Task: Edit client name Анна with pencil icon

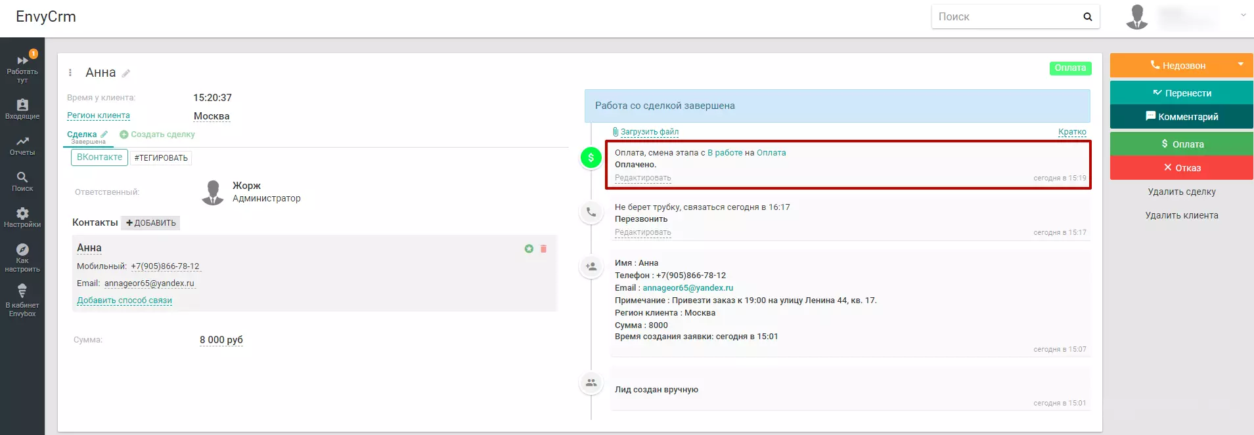Action: [126, 73]
